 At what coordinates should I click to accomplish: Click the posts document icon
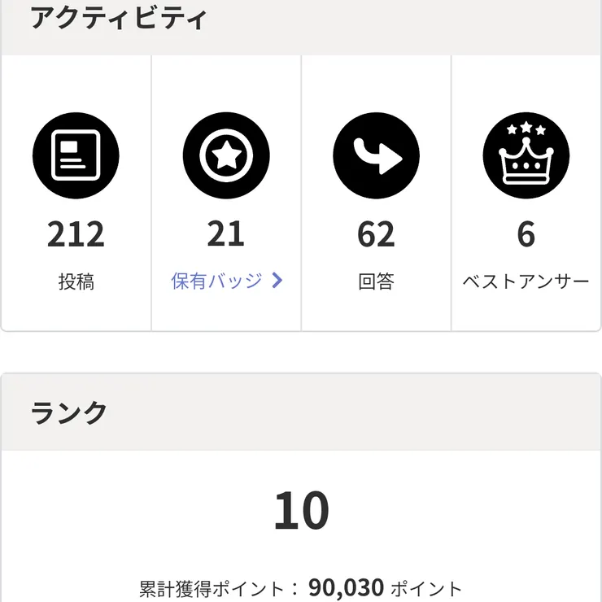coord(76,155)
